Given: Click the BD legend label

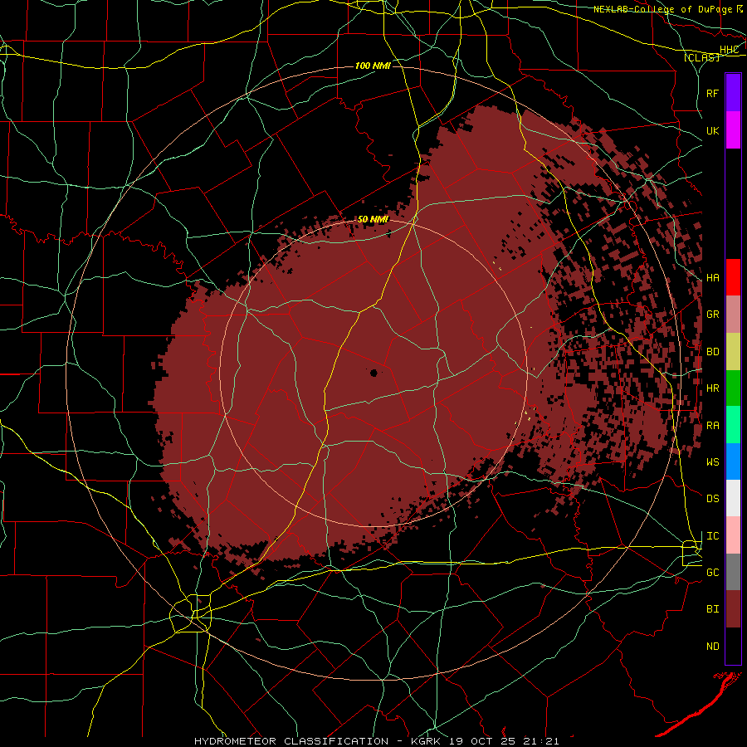Looking at the screenshot, I should click(712, 352).
